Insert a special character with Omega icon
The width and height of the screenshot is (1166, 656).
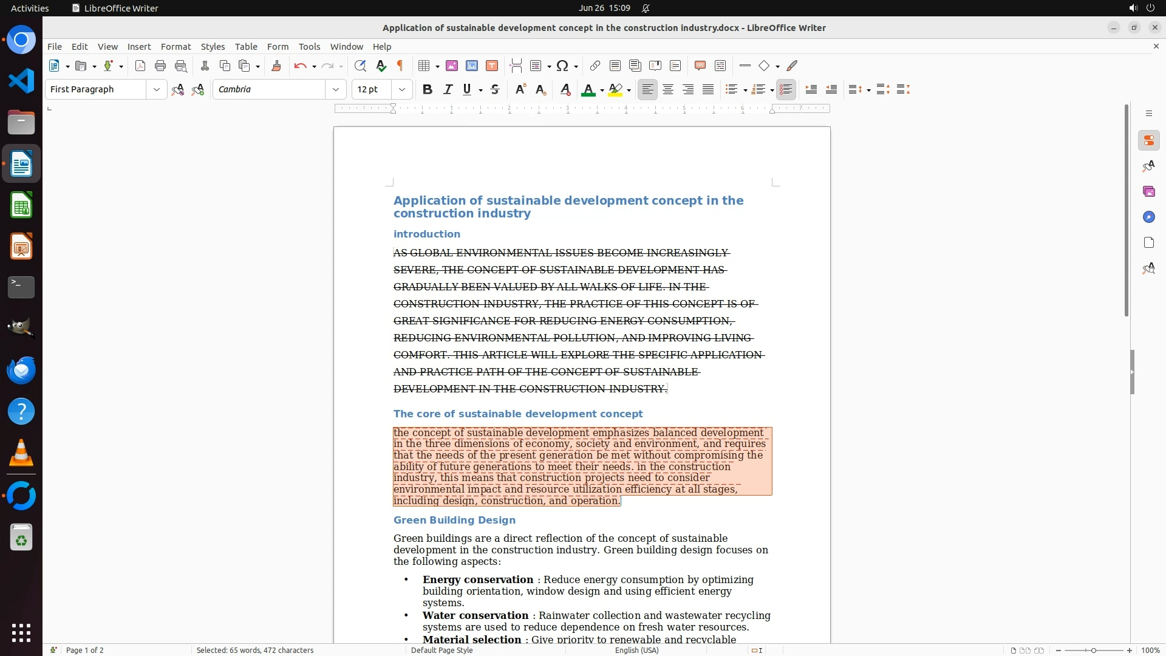click(x=562, y=66)
